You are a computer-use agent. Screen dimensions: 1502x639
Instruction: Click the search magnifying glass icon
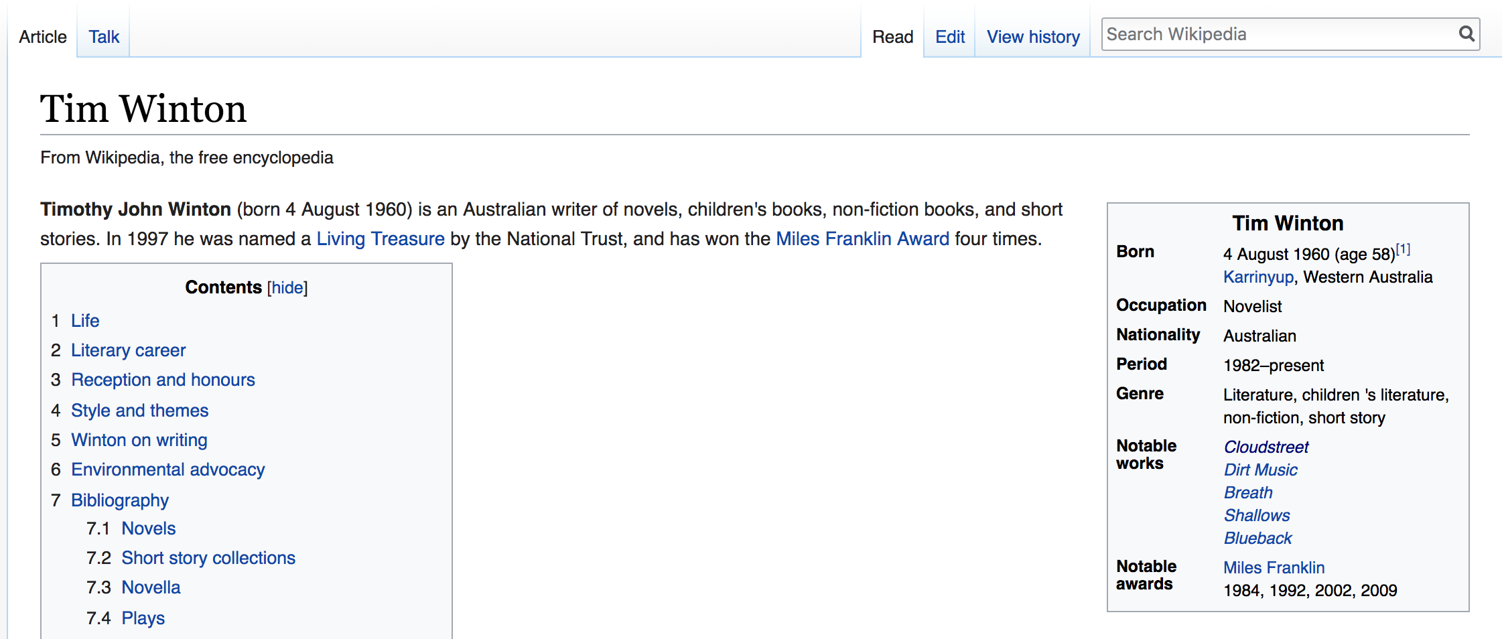click(x=1466, y=33)
